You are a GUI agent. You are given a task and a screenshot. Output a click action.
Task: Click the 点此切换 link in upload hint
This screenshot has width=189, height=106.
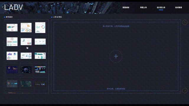pyautogui.click(x=126, y=26)
